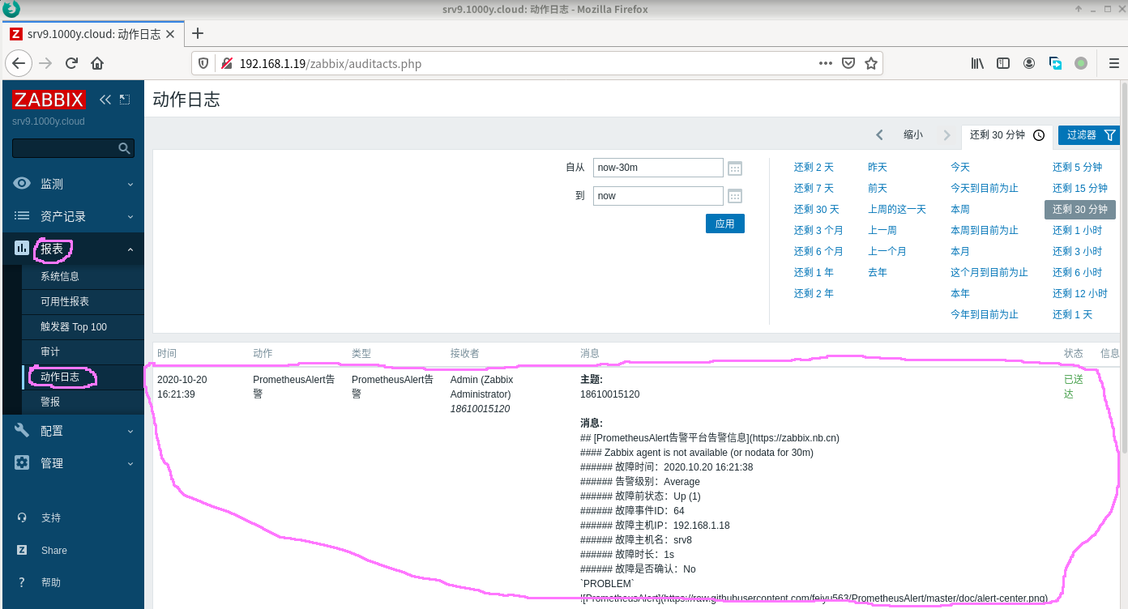Choose the 昨天 time range

(x=878, y=167)
